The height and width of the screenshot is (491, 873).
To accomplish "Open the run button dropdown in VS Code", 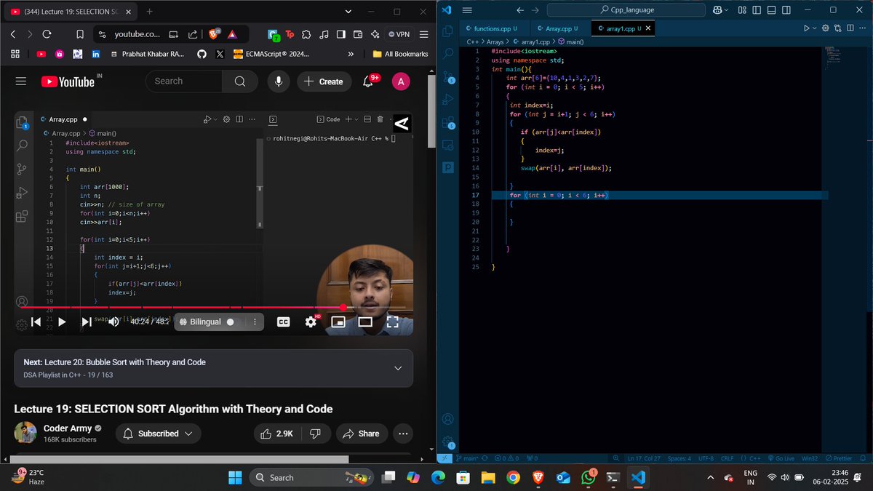I will pos(814,28).
